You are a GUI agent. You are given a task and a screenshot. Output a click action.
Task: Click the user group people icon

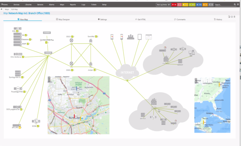coord(131,37)
